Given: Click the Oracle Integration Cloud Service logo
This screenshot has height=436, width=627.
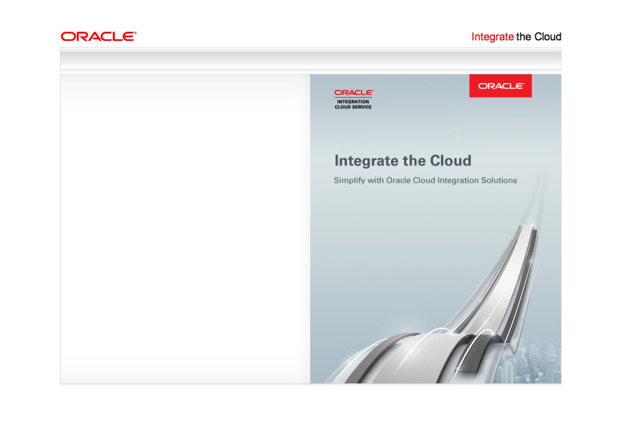Looking at the screenshot, I should [353, 99].
